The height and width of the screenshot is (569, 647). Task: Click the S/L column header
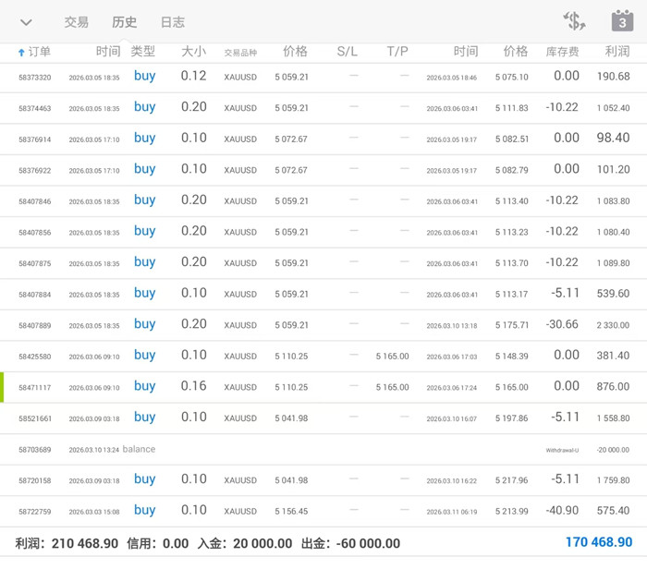pyautogui.click(x=347, y=52)
